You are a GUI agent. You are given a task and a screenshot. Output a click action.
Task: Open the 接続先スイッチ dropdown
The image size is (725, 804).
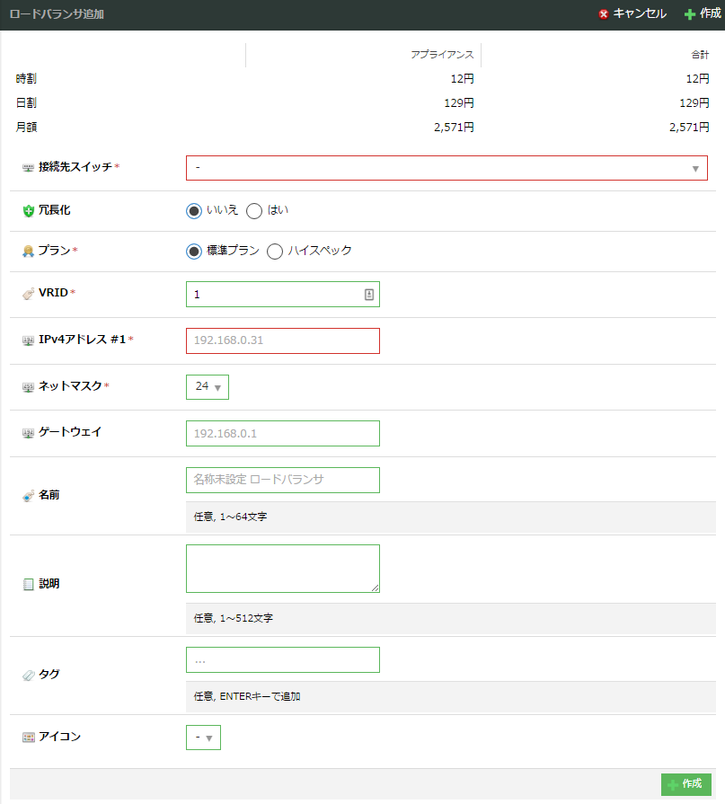pos(446,168)
